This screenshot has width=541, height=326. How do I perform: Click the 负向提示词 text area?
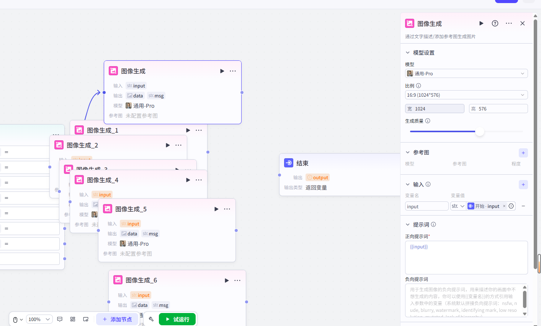[x=466, y=300]
